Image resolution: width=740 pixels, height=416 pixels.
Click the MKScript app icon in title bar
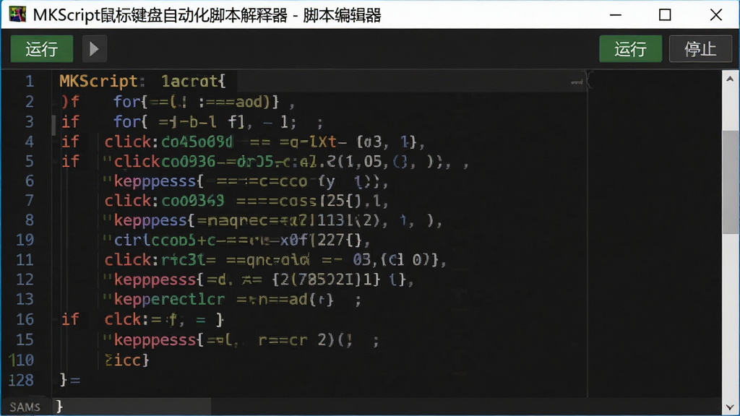click(17, 14)
